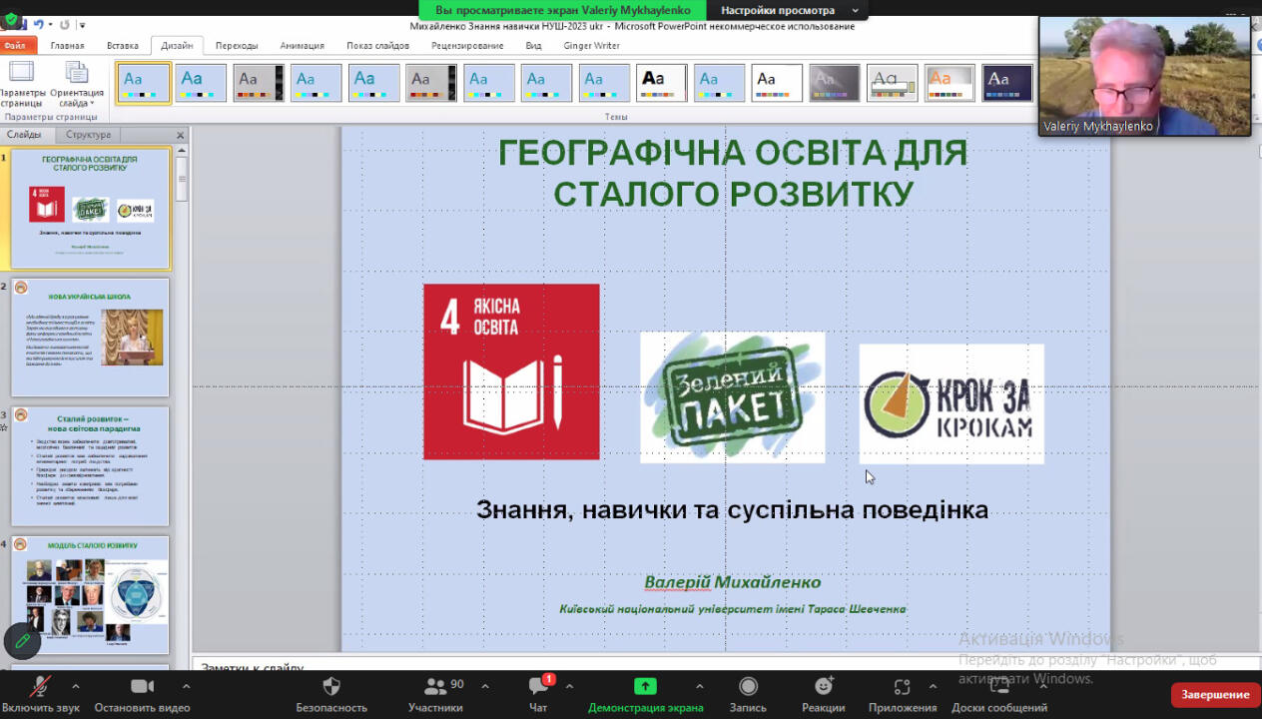Switch to the Переходы ribbon tab
Viewport: 1262px width, 719px height.
pyautogui.click(x=237, y=45)
